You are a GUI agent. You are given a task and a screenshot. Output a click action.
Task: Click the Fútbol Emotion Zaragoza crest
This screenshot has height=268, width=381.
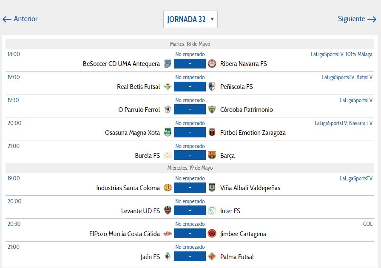[x=212, y=132]
